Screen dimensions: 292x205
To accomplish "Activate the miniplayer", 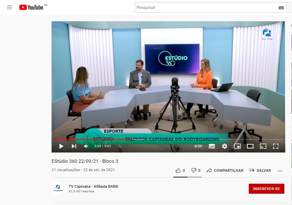I will coord(237,146).
